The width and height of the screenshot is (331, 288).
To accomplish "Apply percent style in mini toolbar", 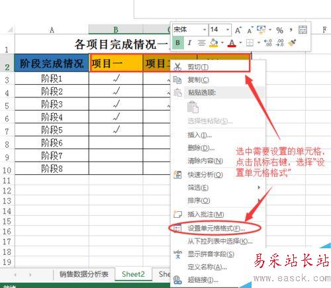I will tap(279, 30).
